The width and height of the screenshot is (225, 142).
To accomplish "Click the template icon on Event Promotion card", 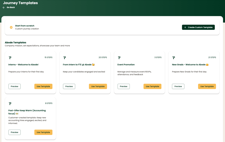I will coord(119,58).
